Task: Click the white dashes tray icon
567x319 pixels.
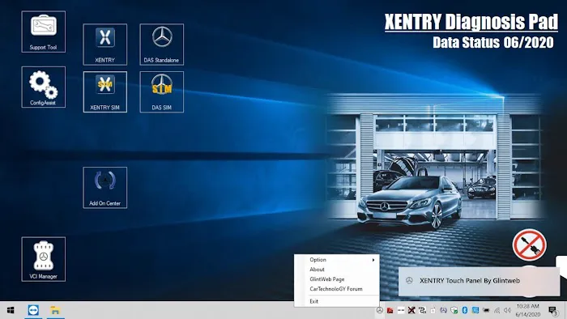Action: (401, 310)
